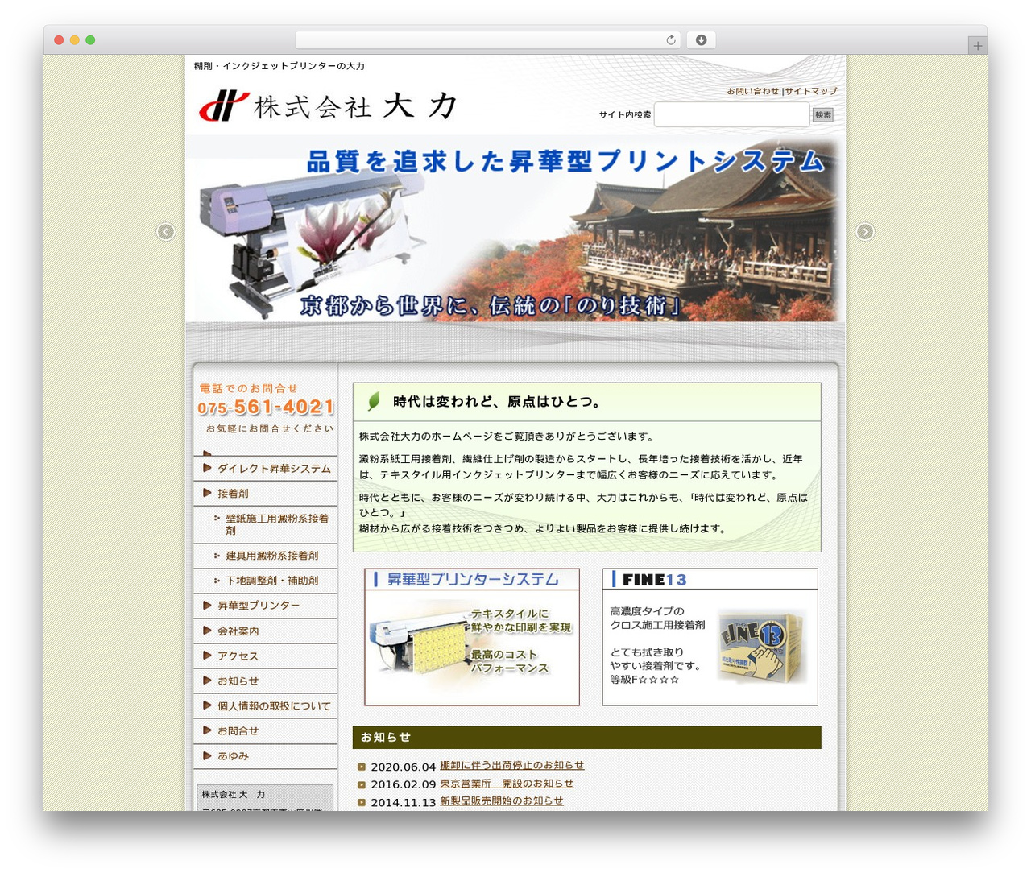This screenshot has height=873, width=1031.
Task: Click the 検索 search button
Action: 823,115
